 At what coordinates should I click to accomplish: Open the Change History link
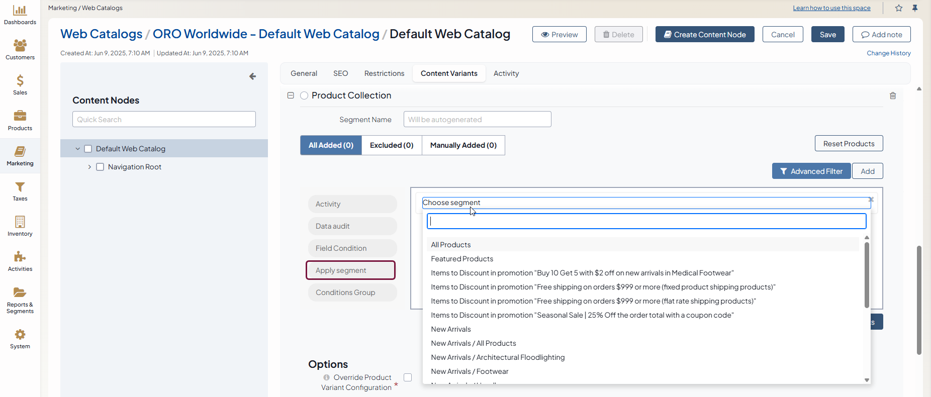[888, 53]
